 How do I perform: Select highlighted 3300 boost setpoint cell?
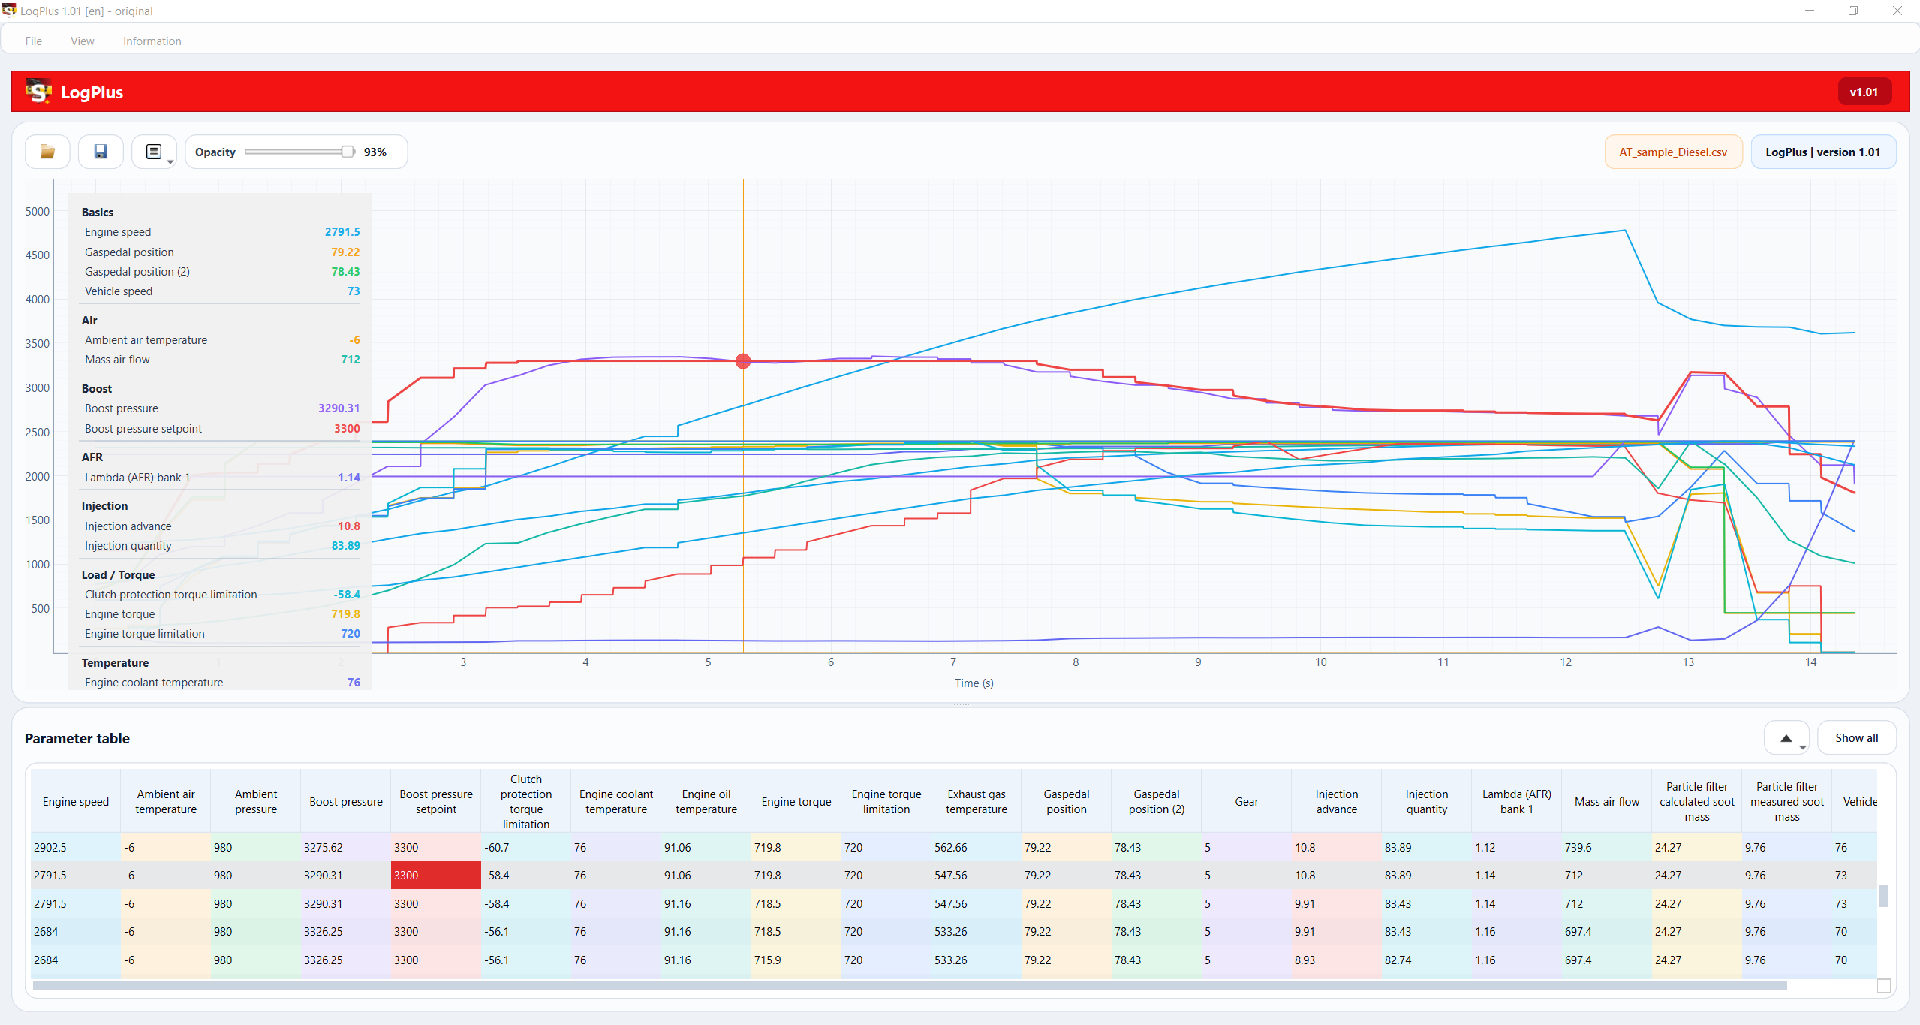pyautogui.click(x=436, y=876)
